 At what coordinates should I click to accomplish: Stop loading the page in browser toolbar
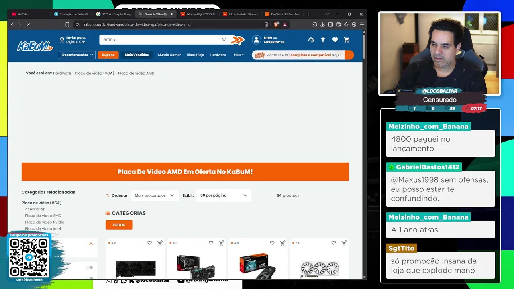coord(28,24)
